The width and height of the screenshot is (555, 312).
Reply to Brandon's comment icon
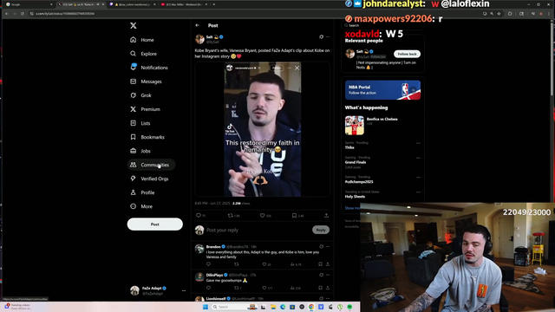[x=208, y=264]
